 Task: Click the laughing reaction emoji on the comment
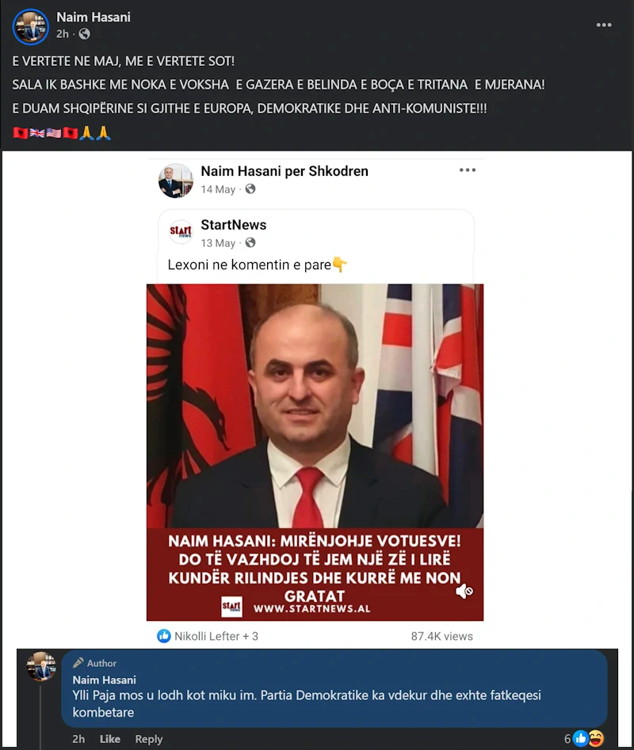pyautogui.click(x=595, y=739)
